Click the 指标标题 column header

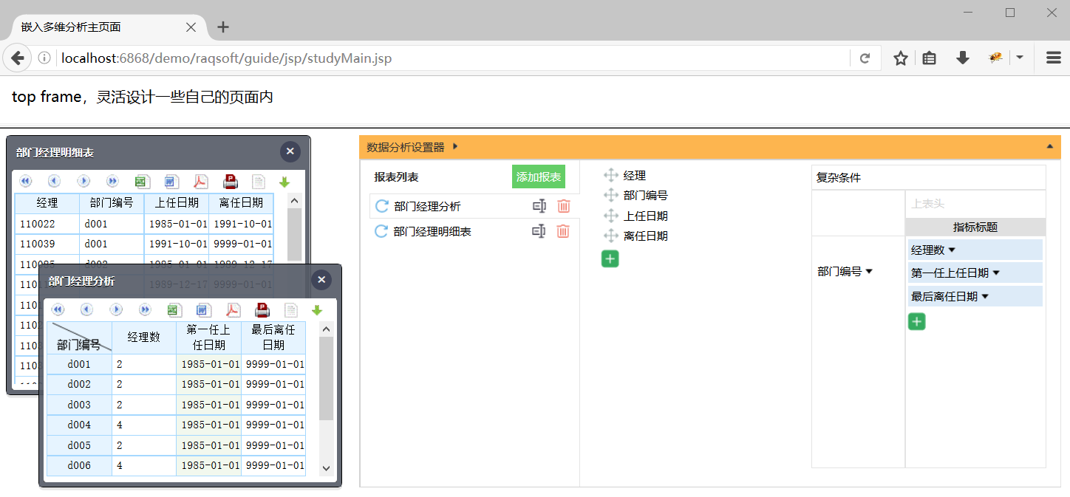(975, 227)
